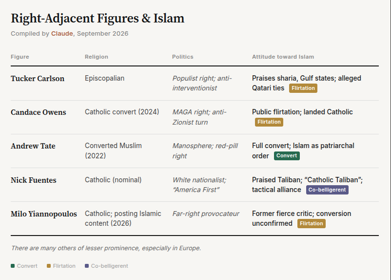Click MAGA right; anti-Zionist turn cell
This screenshot has height=280, width=391.
click(x=199, y=117)
